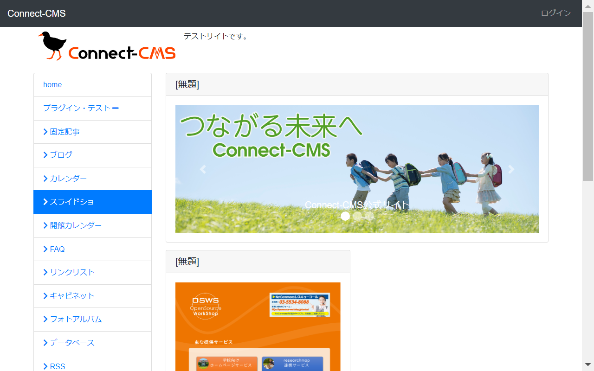This screenshot has width=594, height=371.
Task: Open フォトアルバム in the sidebar
Action: 92,320
